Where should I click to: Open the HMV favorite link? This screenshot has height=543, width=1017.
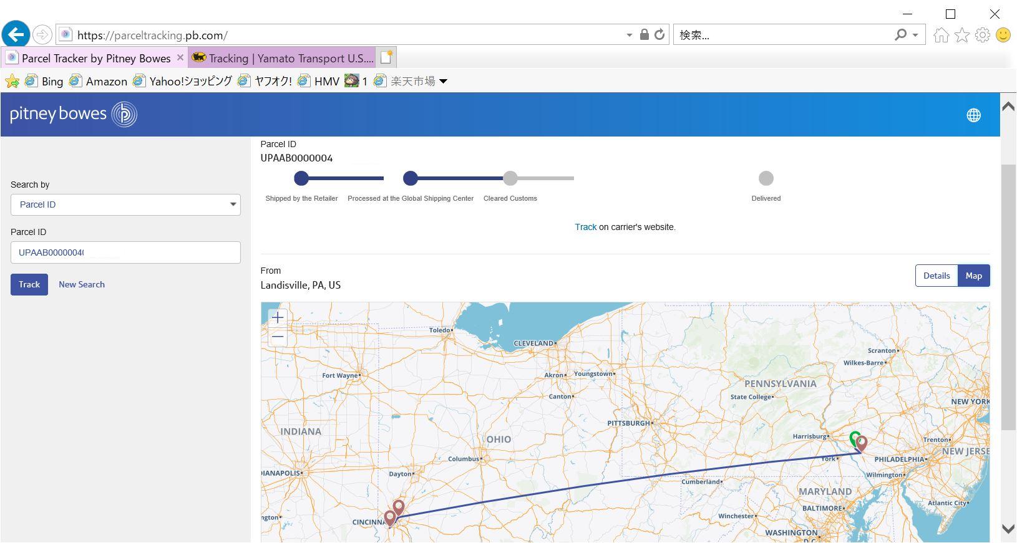click(x=318, y=81)
